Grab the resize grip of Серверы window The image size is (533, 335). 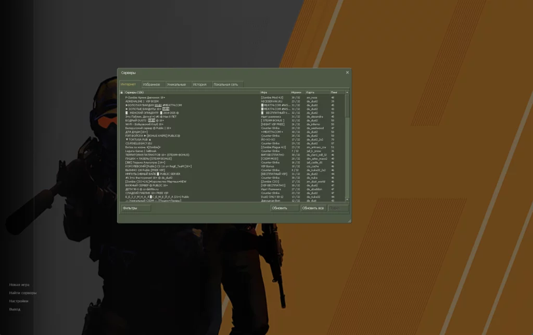(x=349, y=221)
